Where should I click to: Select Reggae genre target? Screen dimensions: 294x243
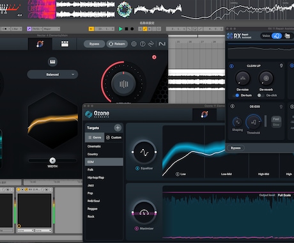(104, 208)
